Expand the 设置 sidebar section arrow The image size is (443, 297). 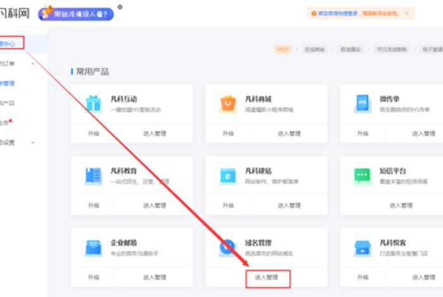click(x=33, y=142)
